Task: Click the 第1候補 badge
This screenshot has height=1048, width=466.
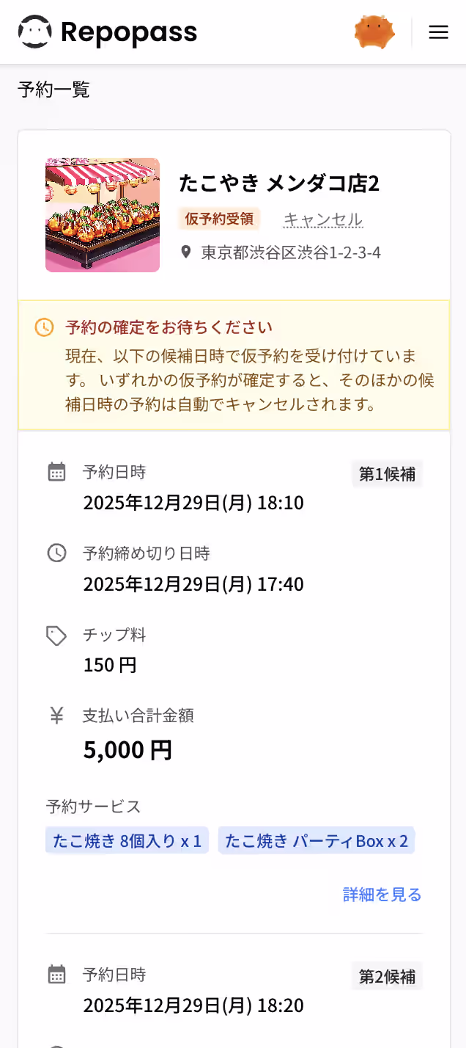Action: pyautogui.click(x=387, y=474)
